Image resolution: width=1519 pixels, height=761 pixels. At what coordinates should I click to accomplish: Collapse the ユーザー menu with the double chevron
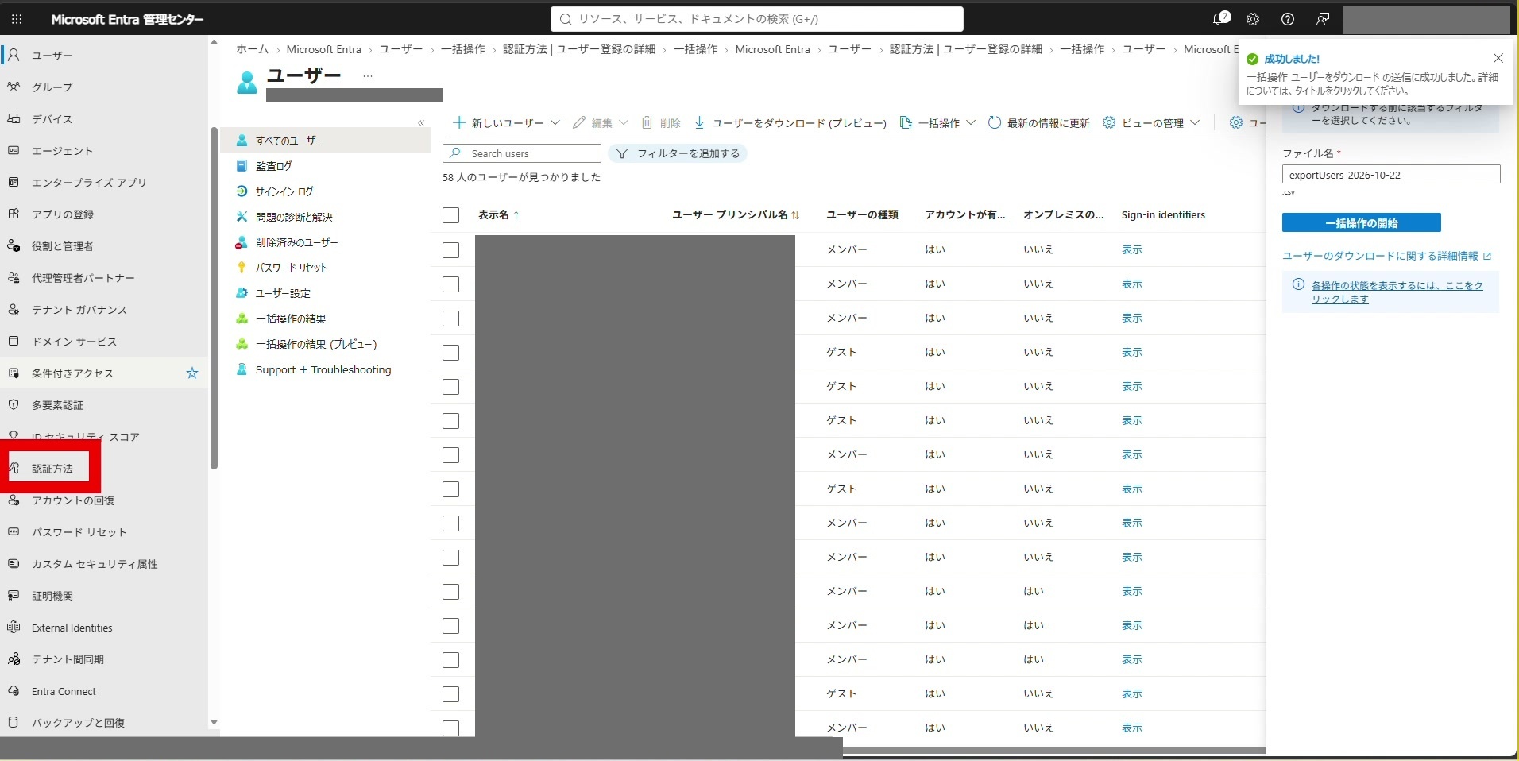coord(421,123)
